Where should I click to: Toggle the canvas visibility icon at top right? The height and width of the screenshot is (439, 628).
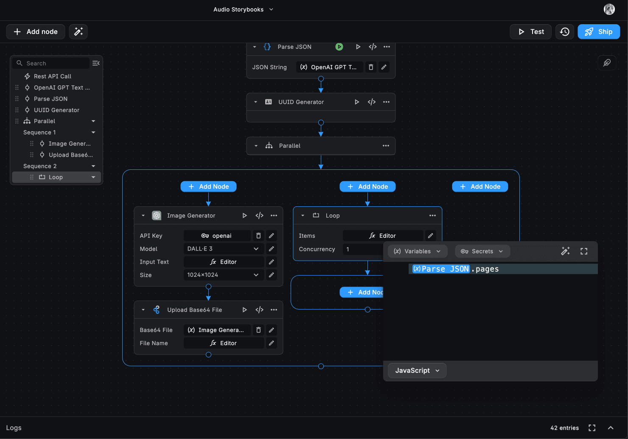coord(607,63)
